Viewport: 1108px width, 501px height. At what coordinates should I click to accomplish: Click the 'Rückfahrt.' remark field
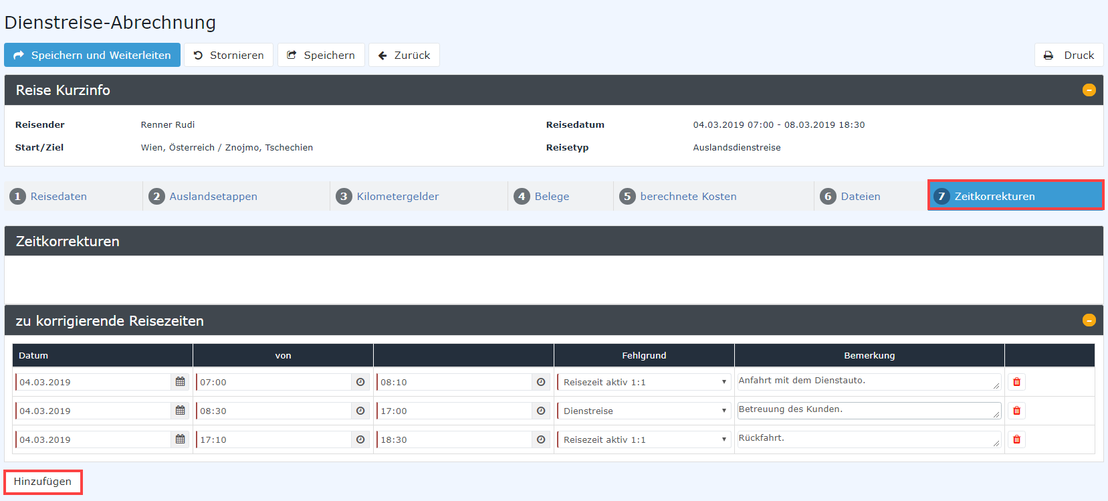click(x=869, y=439)
